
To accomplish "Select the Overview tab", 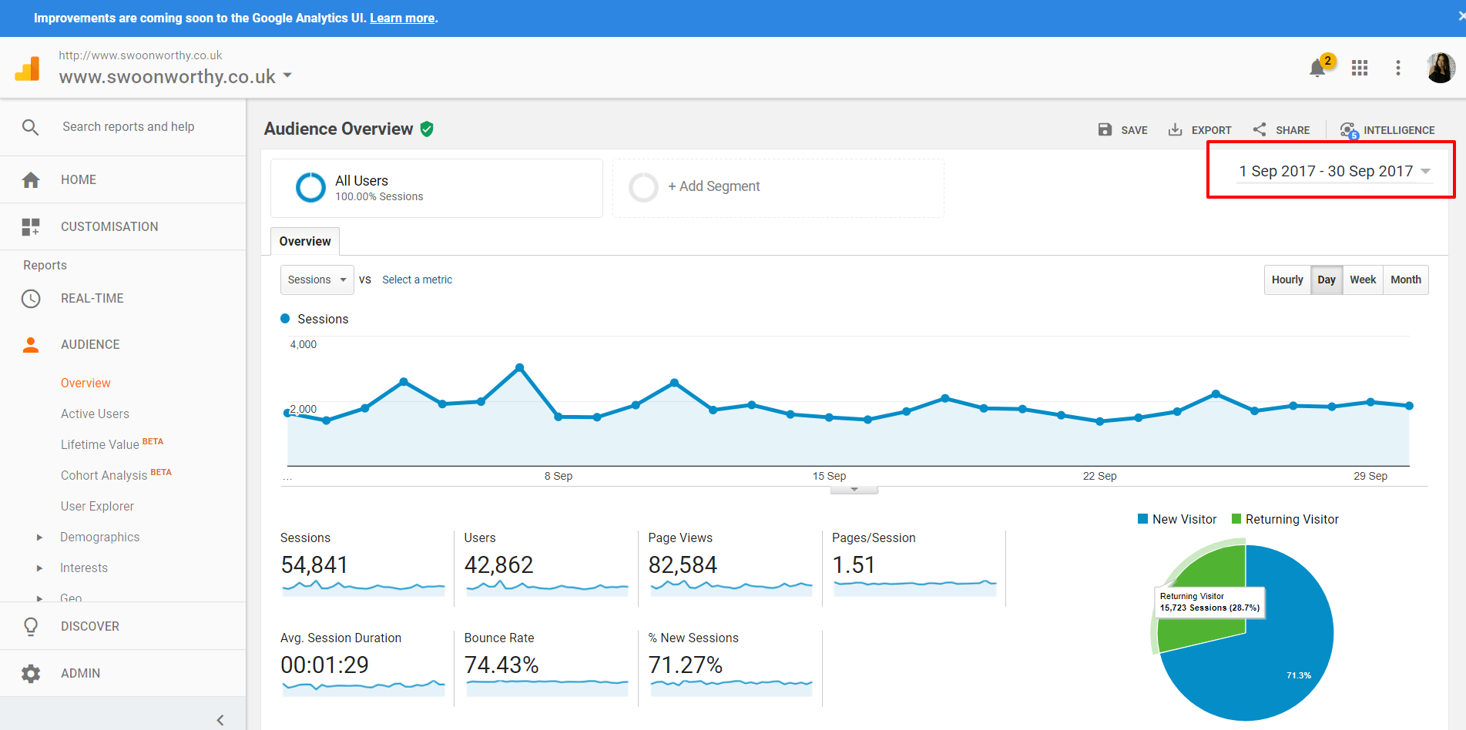I will 305,242.
